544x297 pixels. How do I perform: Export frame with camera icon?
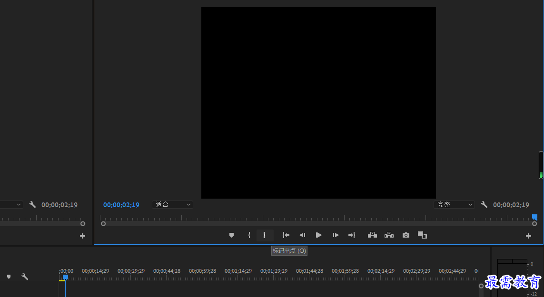406,235
